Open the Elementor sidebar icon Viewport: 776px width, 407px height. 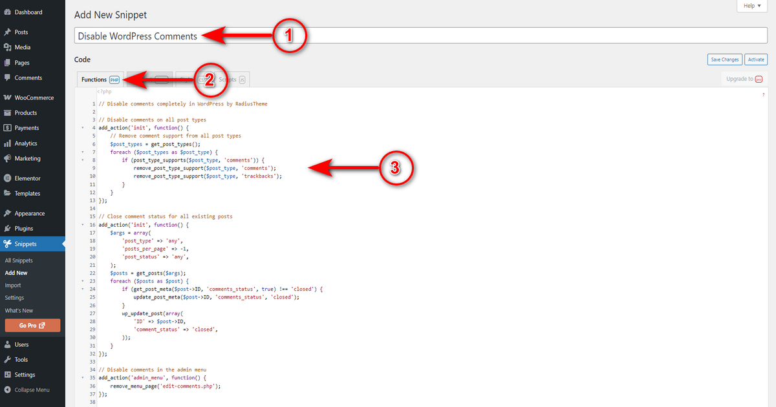pyautogui.click(x=7, y=178)
